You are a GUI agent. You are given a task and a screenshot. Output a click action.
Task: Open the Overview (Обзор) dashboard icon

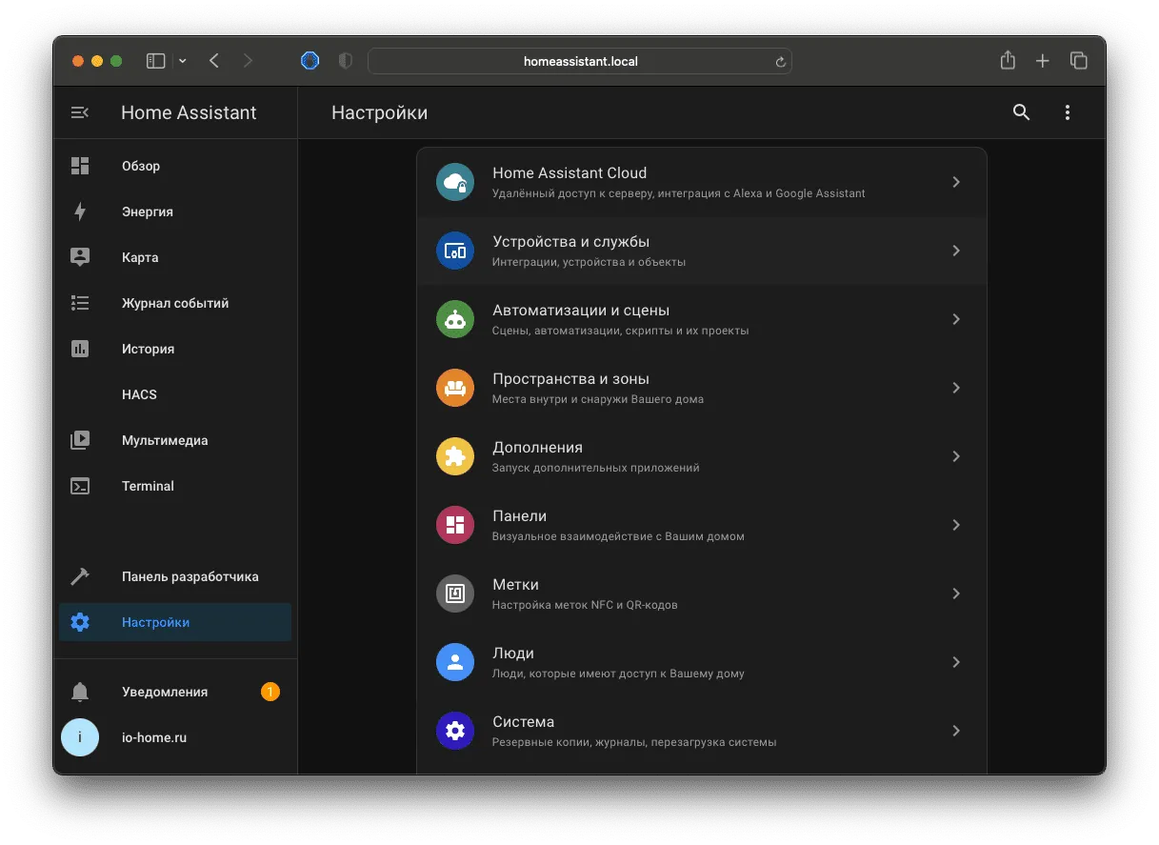coord(80,166)
